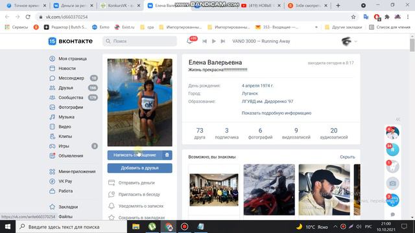The width and height of the screenshot is (415, 233).
Task: Click Клипы icon in sidebar
Action: (53, 137)
